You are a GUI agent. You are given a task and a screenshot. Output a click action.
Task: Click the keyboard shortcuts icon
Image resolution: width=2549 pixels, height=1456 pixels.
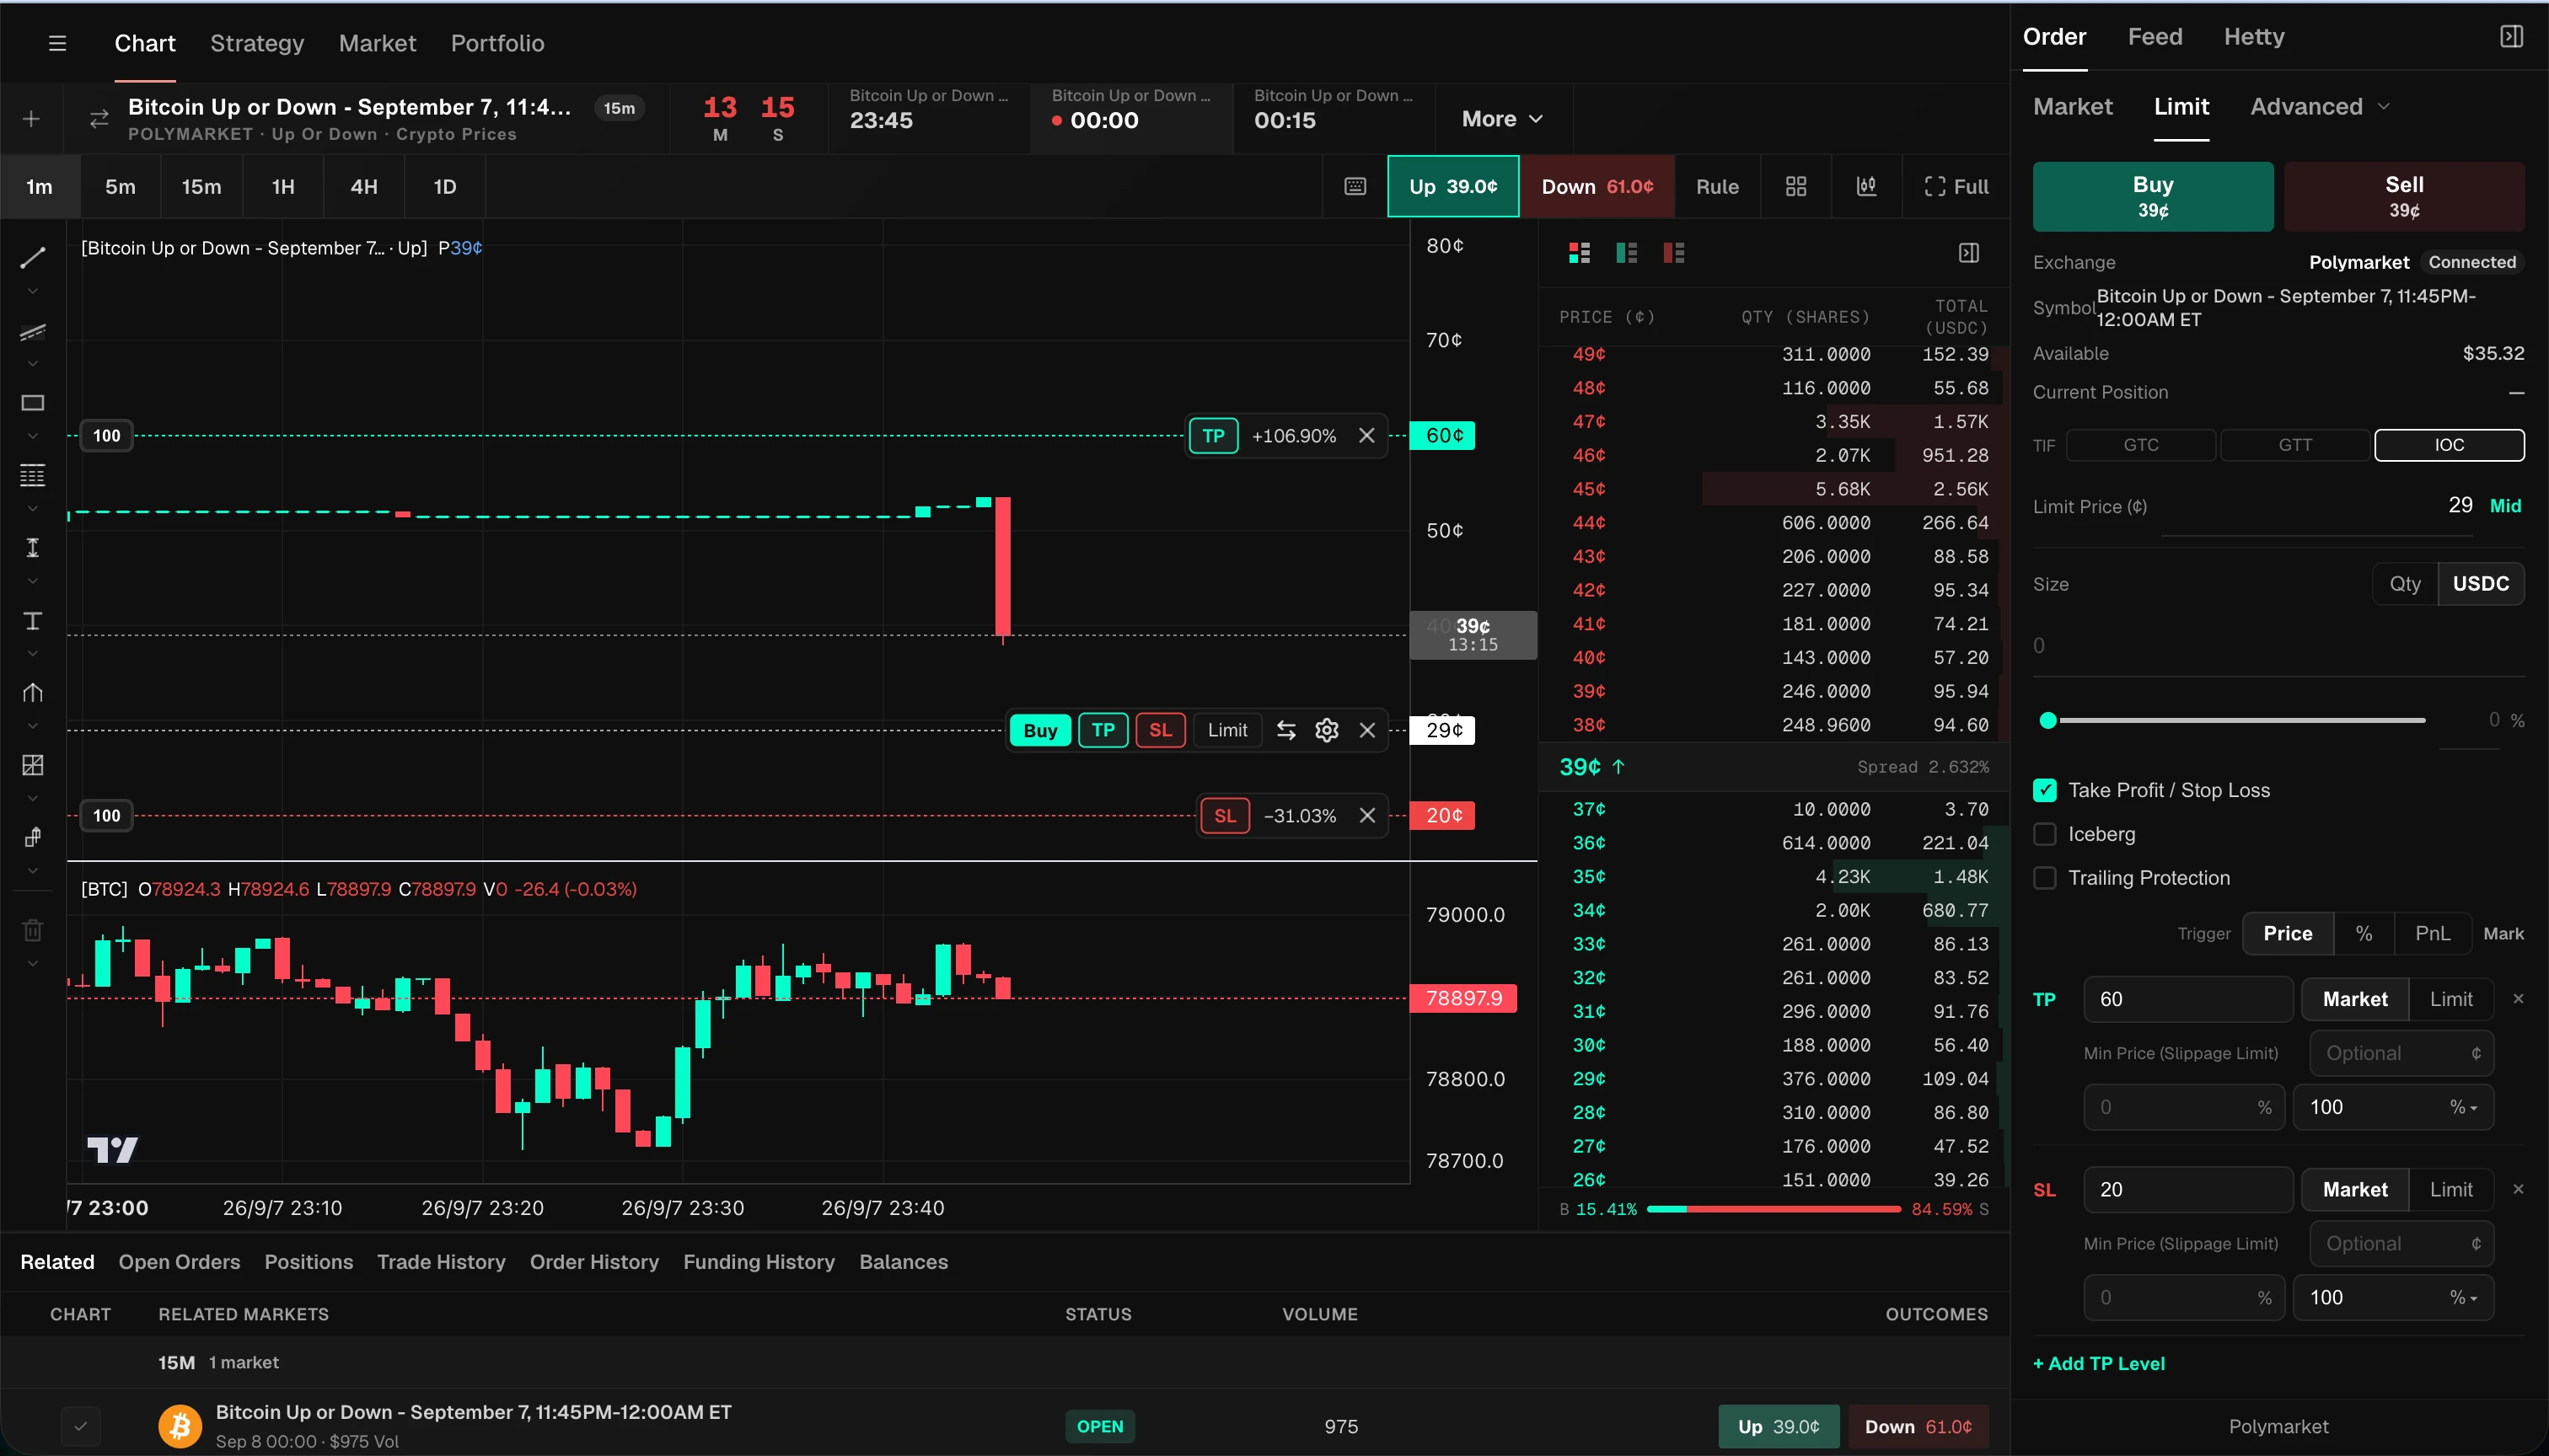point(1355,187)
